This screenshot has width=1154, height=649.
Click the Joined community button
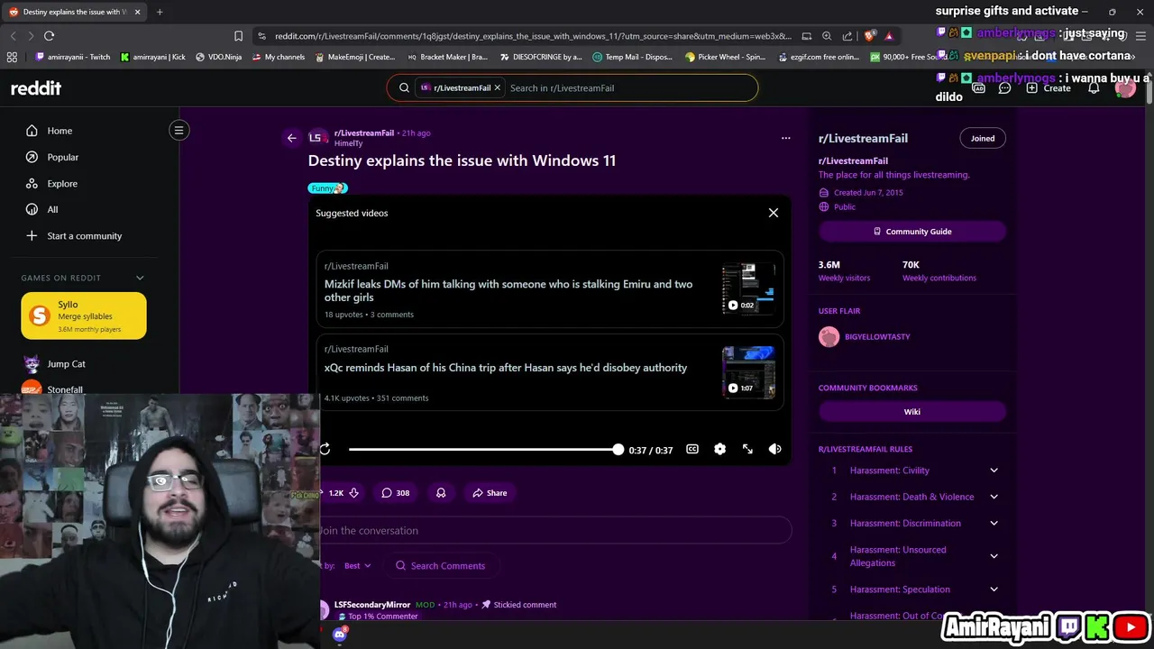(983, 138)
